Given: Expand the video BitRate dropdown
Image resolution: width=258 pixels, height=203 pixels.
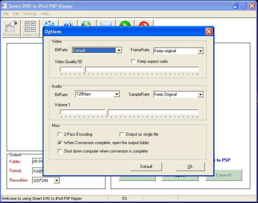Looking at the screenshot, I should pyautogui.click(x=119, y=50).
